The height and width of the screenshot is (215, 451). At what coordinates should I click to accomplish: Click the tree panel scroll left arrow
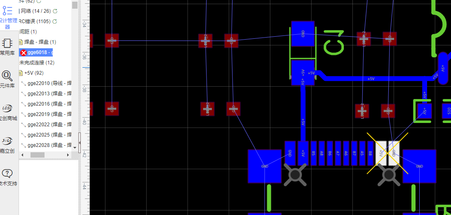pyautogui.click(x=23, y=155)
